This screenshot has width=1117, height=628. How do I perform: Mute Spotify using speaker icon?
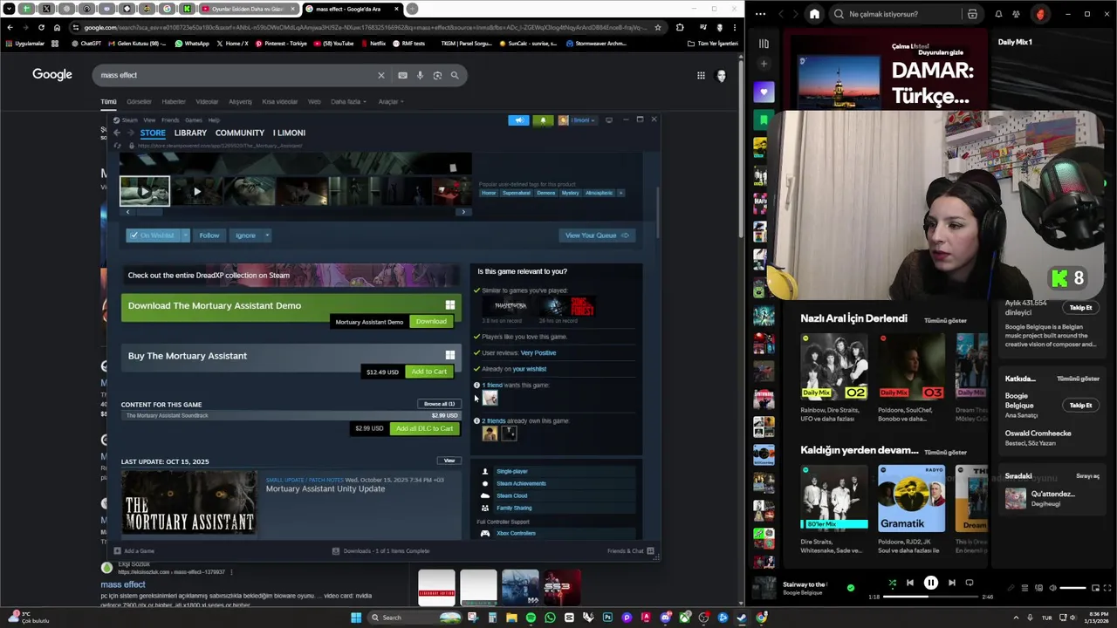(x=1052, y=588)
